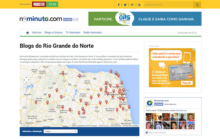
Task: Click the Facebook icon in top bar
Action: point(119,5)
